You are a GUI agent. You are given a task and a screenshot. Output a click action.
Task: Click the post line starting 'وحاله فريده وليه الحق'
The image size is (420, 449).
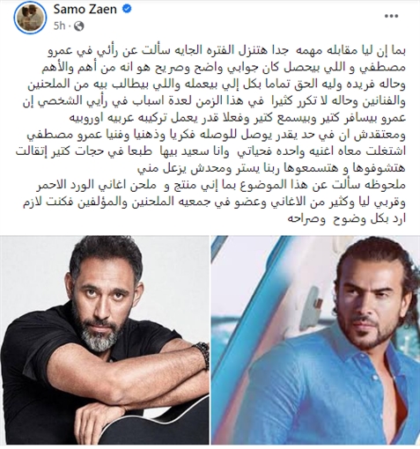(217, 85)
